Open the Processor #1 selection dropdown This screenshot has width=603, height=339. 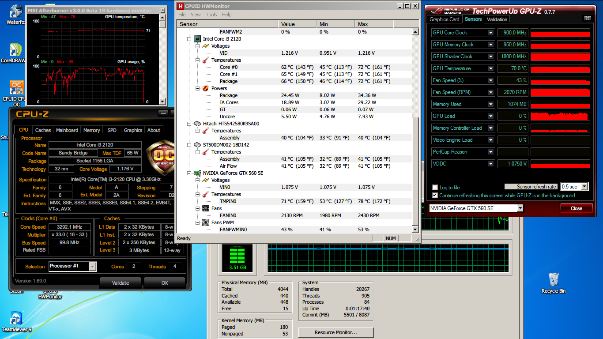[93, 266]
